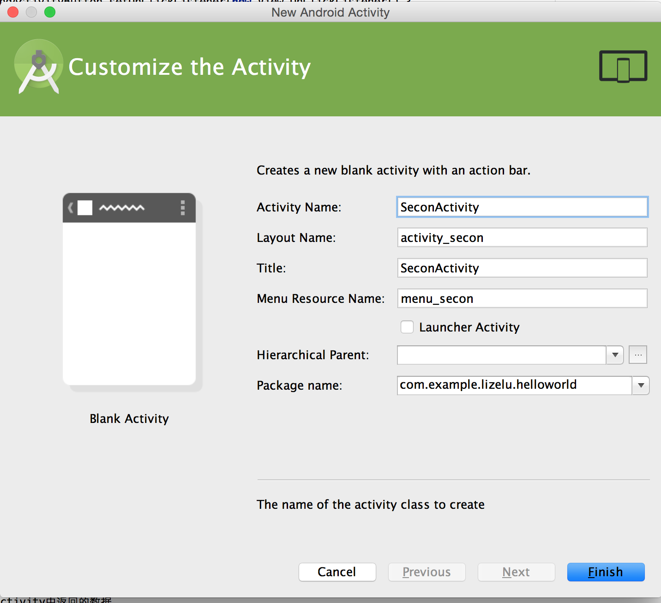The height and width of the screenshot is (603, 661).
Task: Click the overflow menu dots in preview
Action: pos(183,208)
